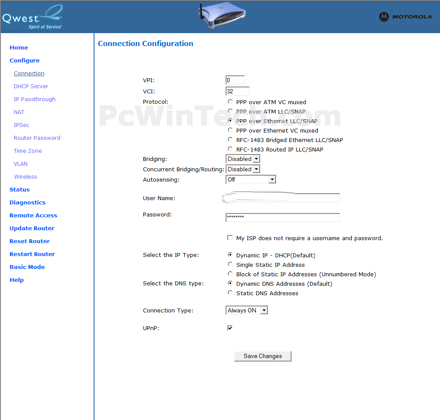
Task: Open the Configure menu section
Action: (25, 60)
